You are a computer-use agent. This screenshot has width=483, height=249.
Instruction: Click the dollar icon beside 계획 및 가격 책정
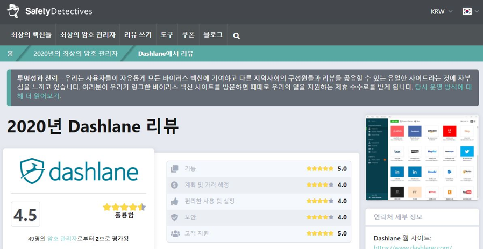pyautogui.click(x=175, y=185)
